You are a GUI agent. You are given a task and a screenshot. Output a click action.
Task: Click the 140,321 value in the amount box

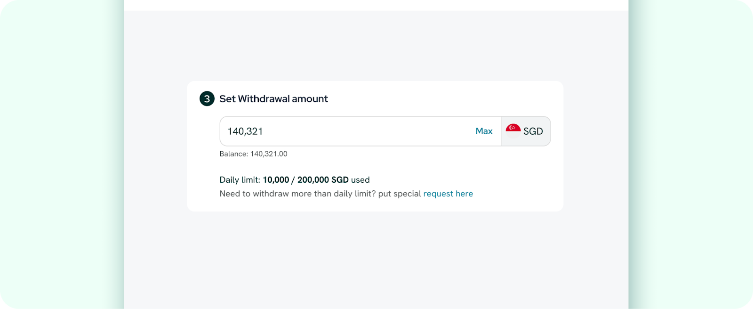coord(245,131)
